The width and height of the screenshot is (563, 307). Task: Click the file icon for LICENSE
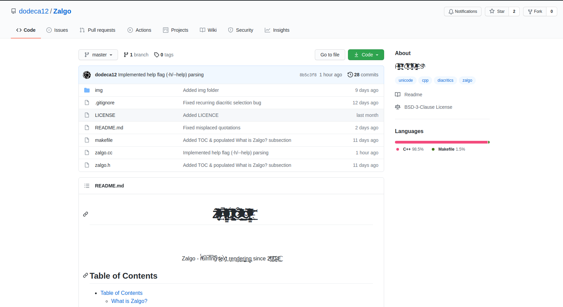point(87,115)
